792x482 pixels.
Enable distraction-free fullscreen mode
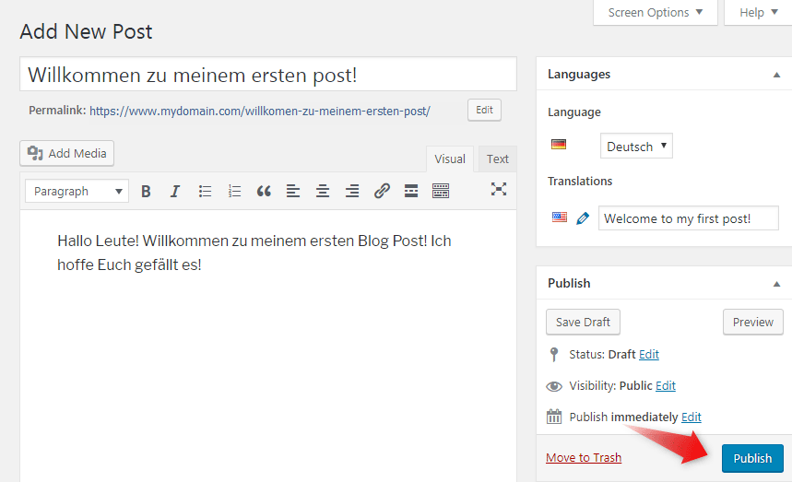pyautogui.click(x=499, y=189)
